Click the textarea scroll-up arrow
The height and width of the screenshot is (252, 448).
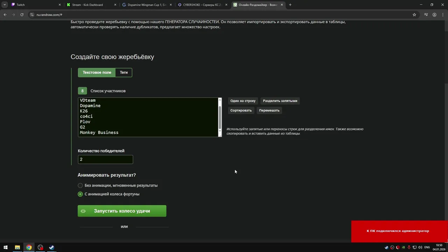[220, 100]
